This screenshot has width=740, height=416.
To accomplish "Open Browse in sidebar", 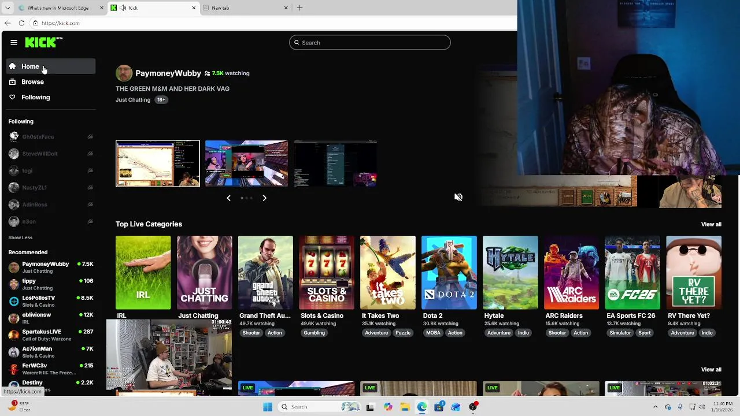I will tap(51, 82).
